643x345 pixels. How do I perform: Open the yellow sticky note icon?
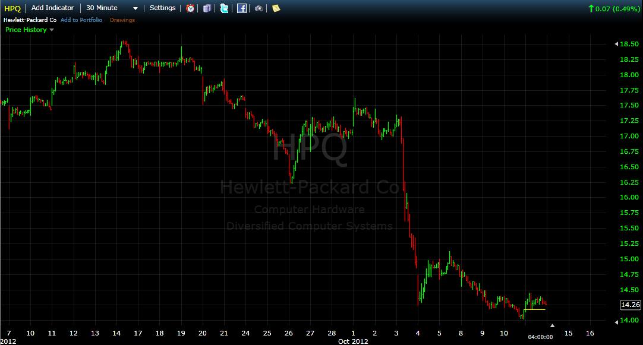click(x=276, y=8)
